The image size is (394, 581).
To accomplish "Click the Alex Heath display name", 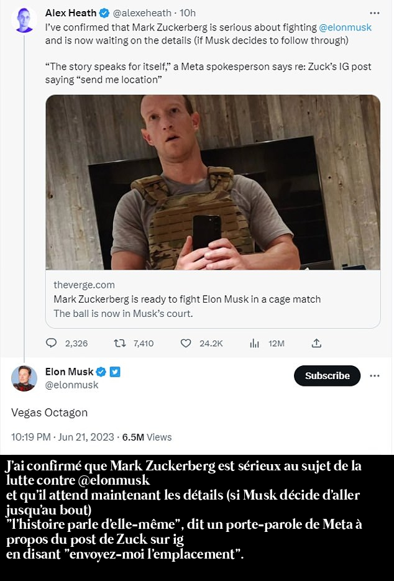I will click(71, 13).
